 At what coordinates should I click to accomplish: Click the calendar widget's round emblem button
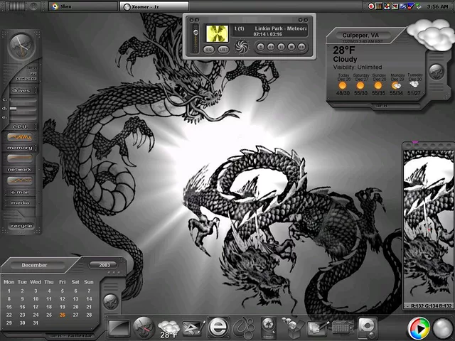tap(110, 301)
